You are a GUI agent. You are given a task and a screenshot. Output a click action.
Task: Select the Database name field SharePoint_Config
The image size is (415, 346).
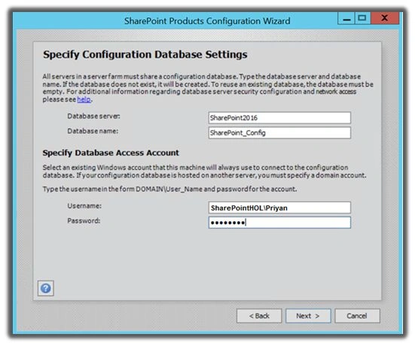tap(279, 132)
